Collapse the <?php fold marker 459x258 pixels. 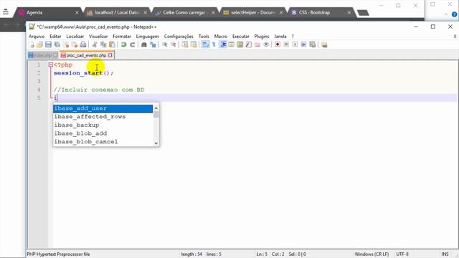click(51, 64)
